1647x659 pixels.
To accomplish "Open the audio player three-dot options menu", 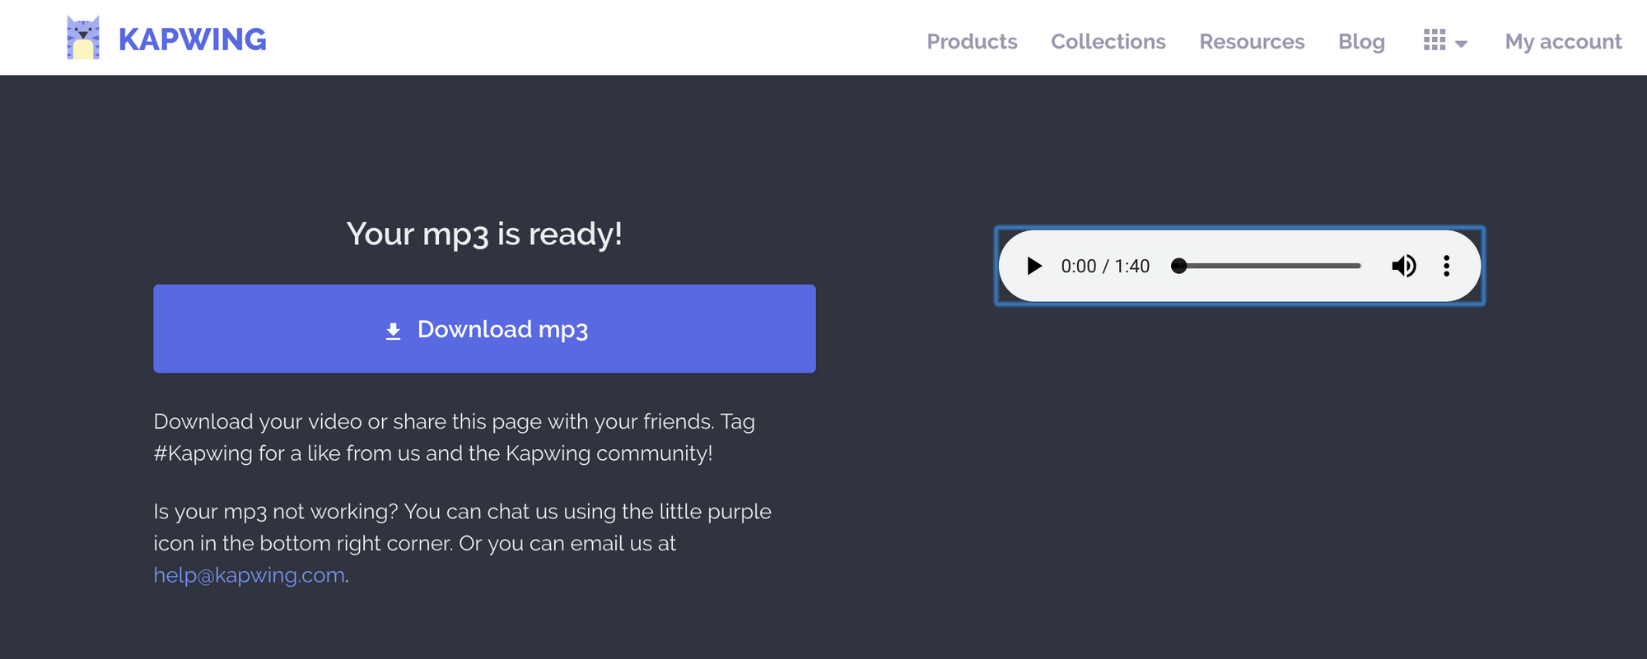I will pyautogui.click(x=1446, y=266).
